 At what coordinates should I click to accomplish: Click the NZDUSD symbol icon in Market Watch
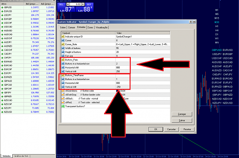[2, 112]
